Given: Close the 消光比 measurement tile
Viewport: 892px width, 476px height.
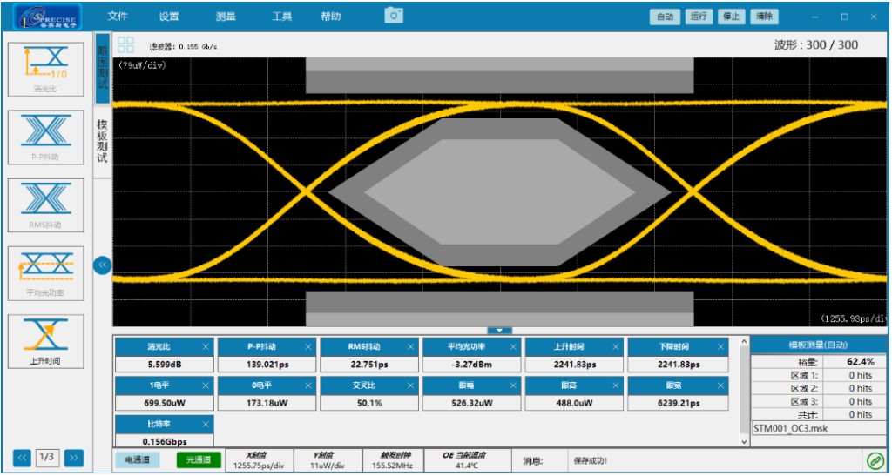Looking at the screenshot, I should (x=206, y=347).
